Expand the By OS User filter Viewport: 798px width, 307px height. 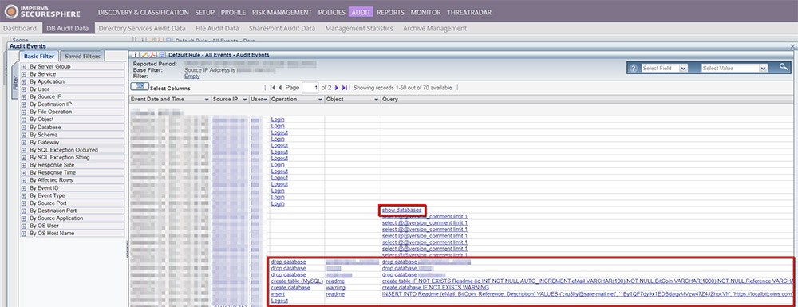[24, 226]
